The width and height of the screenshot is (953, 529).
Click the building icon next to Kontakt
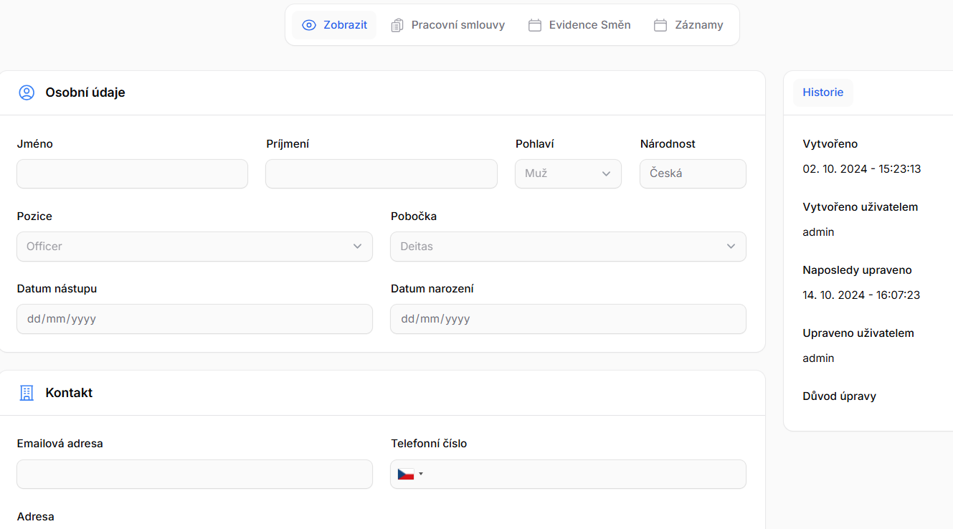pos(27,393)
